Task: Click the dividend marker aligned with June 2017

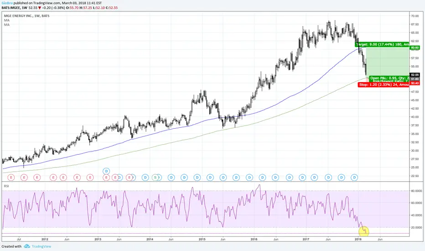Action: 328,178
